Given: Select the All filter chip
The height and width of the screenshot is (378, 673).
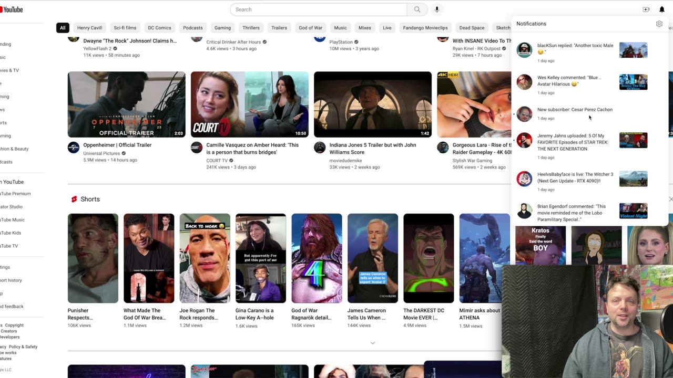Looking at the screenshot, I should [63, 28].
